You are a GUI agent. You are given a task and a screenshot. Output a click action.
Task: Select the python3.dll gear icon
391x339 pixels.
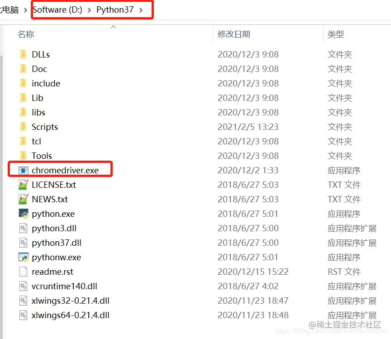(x=23, y=228)
